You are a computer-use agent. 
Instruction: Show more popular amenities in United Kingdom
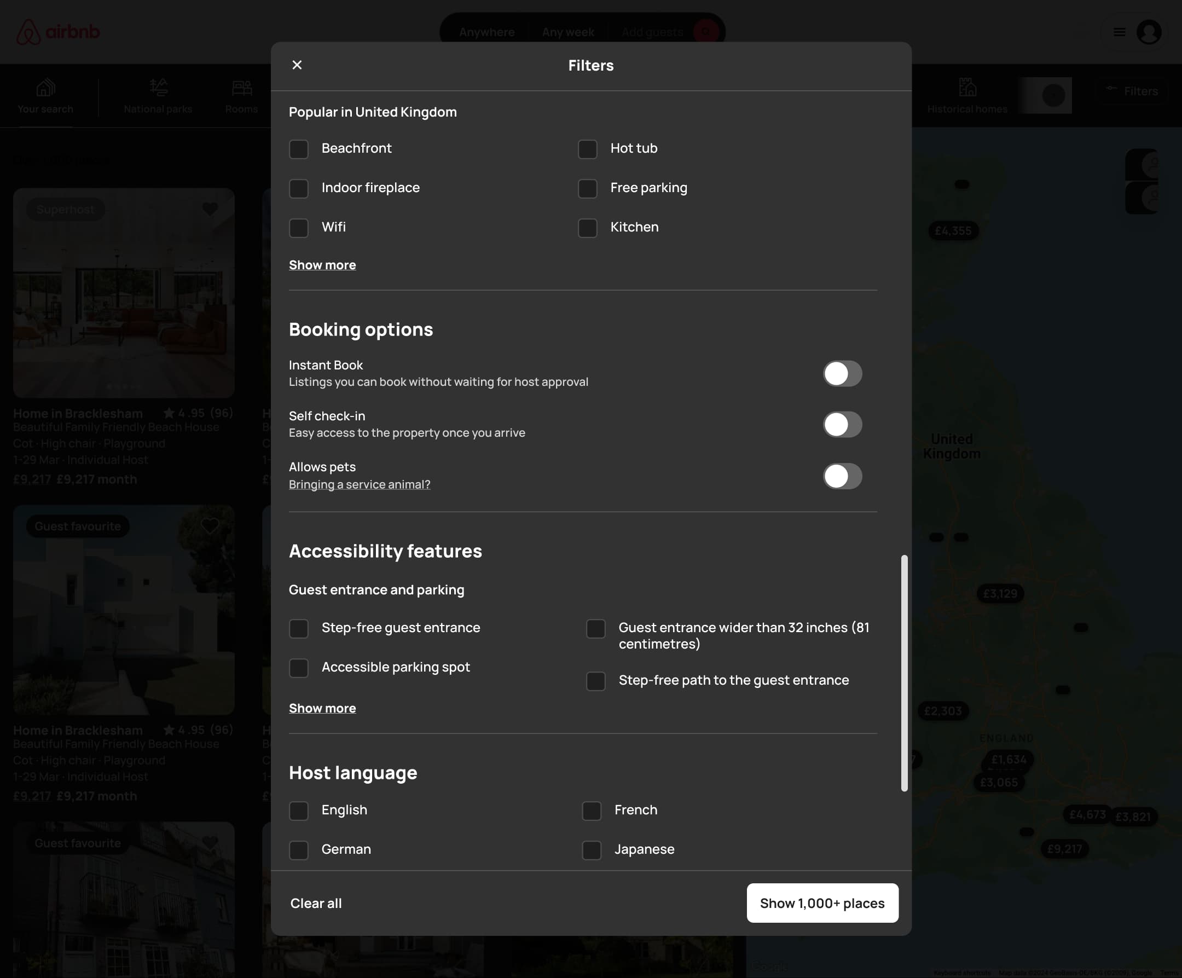pos(322,265)
